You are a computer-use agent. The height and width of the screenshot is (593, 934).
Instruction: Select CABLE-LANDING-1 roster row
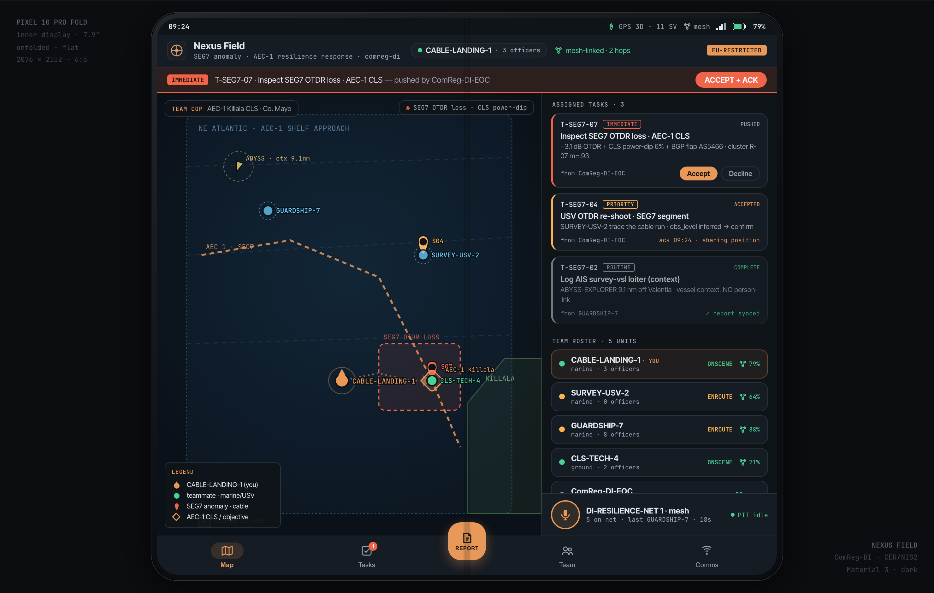(659, 364)
